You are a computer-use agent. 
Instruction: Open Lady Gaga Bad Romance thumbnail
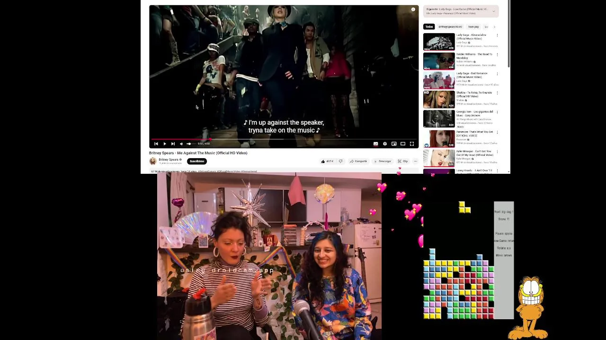(x=439, y=80)
